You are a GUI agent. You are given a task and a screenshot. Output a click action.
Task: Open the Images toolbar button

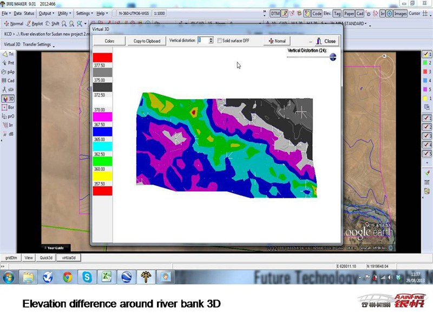click(400, 13)
